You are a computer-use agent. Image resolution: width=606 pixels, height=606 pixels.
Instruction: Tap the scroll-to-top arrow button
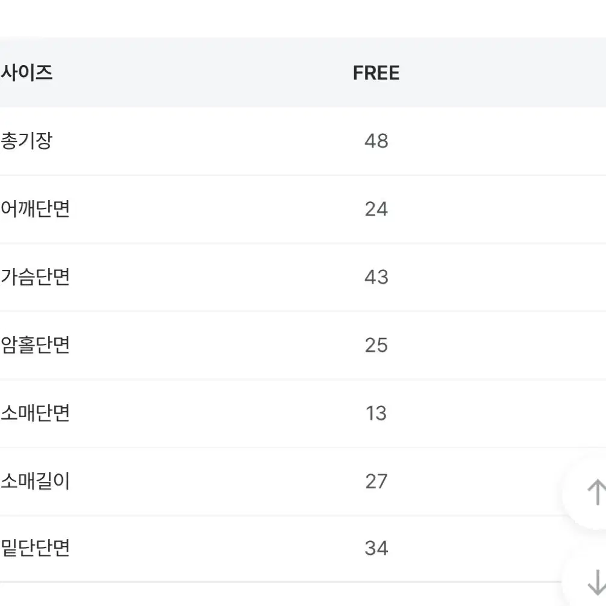click(592, 492)
